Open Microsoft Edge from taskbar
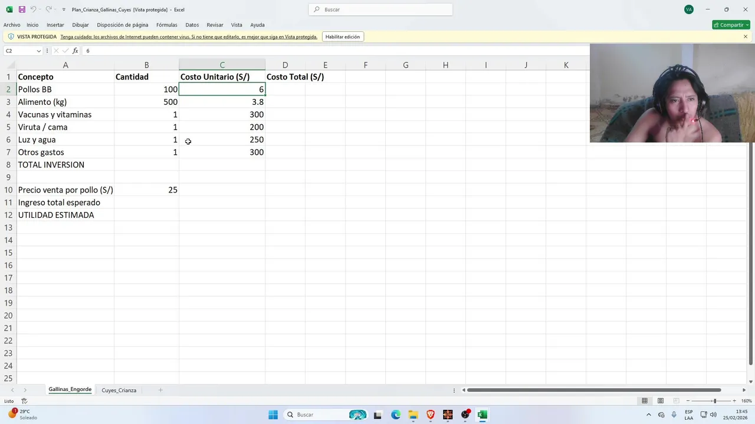This screenshot has height=424, width=755. pyautogui.click(x=395, y=415)
